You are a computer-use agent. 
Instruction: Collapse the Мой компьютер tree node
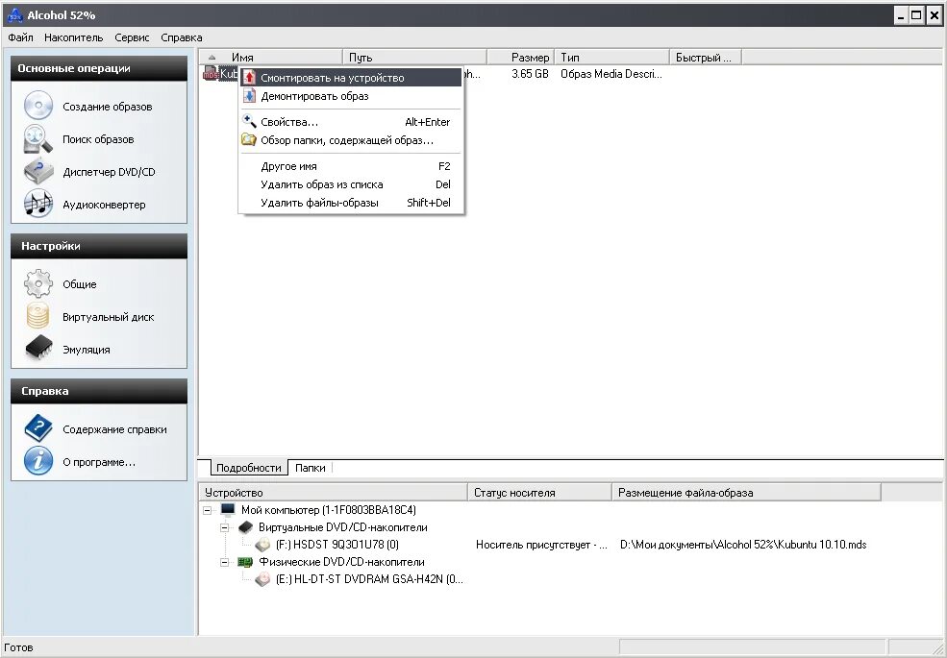pyautogui.click(x=207, y=510)
